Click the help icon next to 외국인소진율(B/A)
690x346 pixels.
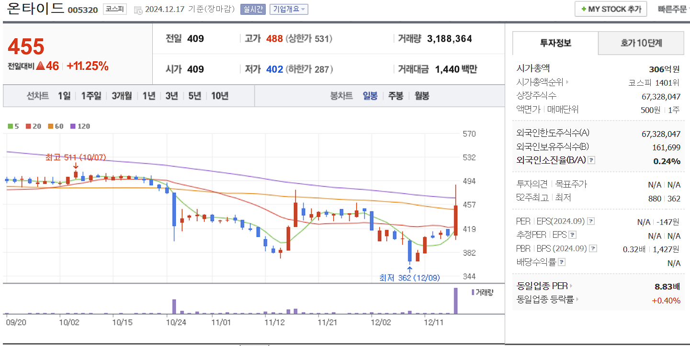click(591, 160)
